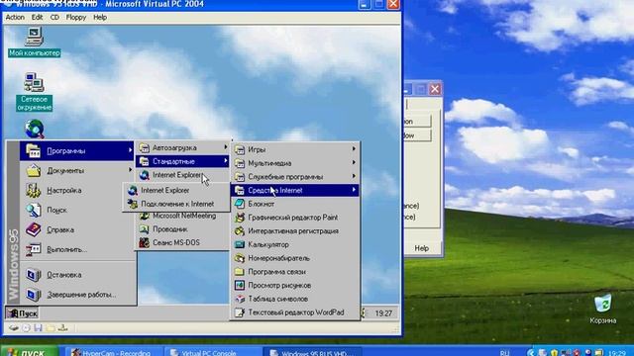Image resolution: width=634 pixels, height=356 pixels.
Task: Expand the Мультимедиа submenu
Action: 295,163
